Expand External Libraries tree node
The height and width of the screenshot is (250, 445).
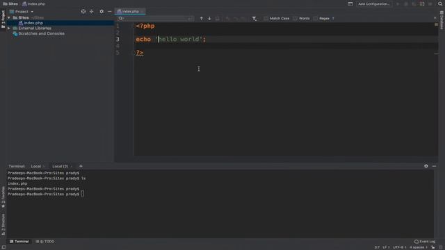click(9, 28)
